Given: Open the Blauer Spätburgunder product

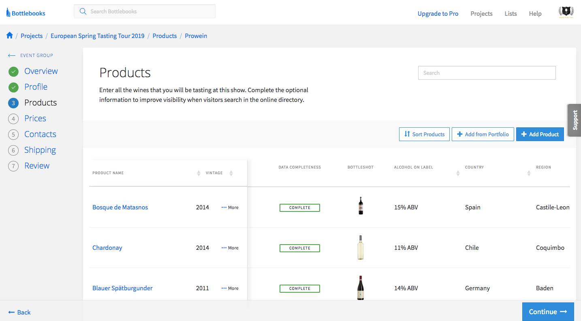Looking at the screenshot, I should pos(122,288).
